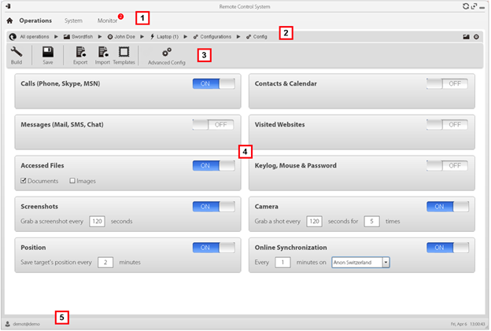This screenshot has height=331, width=491.
Task: Click the home icon beside Operations
Action: 10,20
